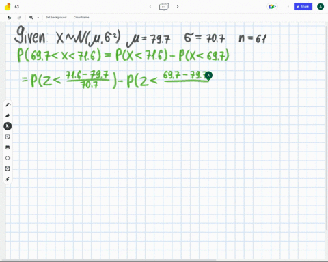
Task: Activate the Select arrow tool
Action: click(8, 126)
